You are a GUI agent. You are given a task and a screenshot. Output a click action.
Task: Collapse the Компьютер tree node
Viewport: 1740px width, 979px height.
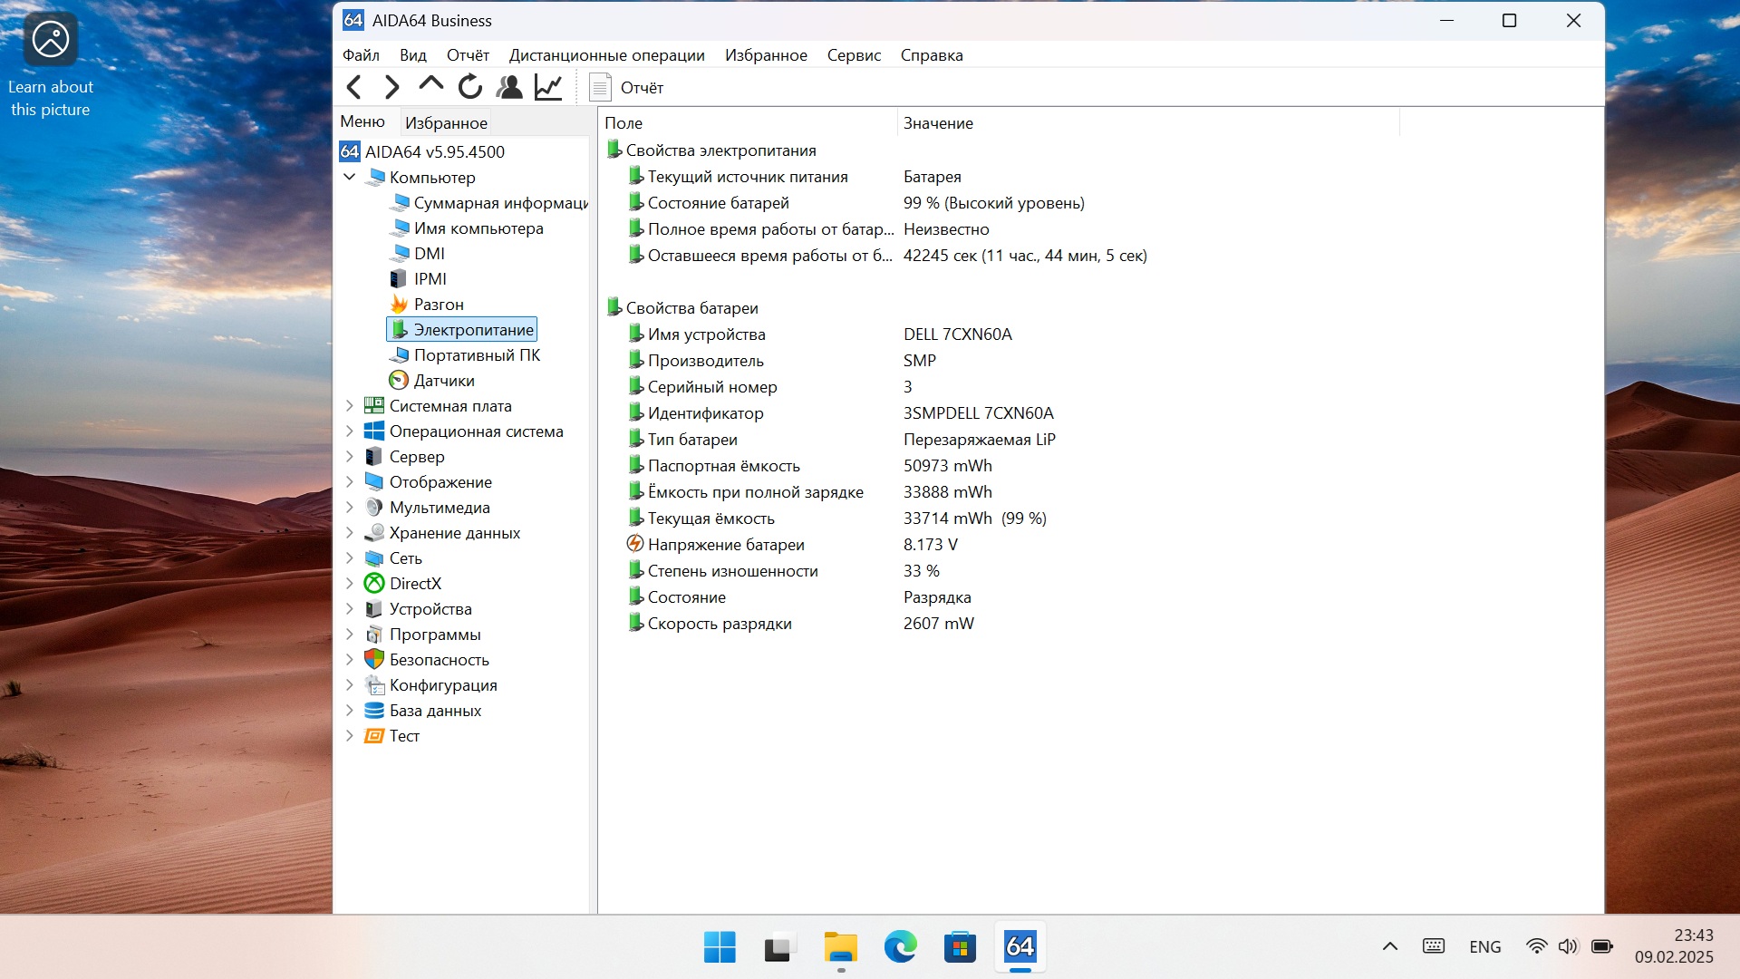coord(350,177)
